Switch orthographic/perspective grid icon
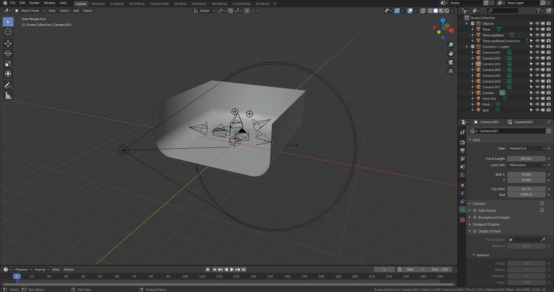Screen dimensions: 554x292 coord(451,71)
